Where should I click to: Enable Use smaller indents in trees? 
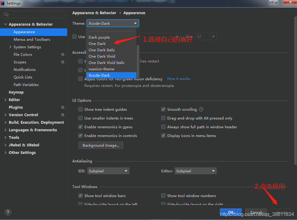(80, 118)
